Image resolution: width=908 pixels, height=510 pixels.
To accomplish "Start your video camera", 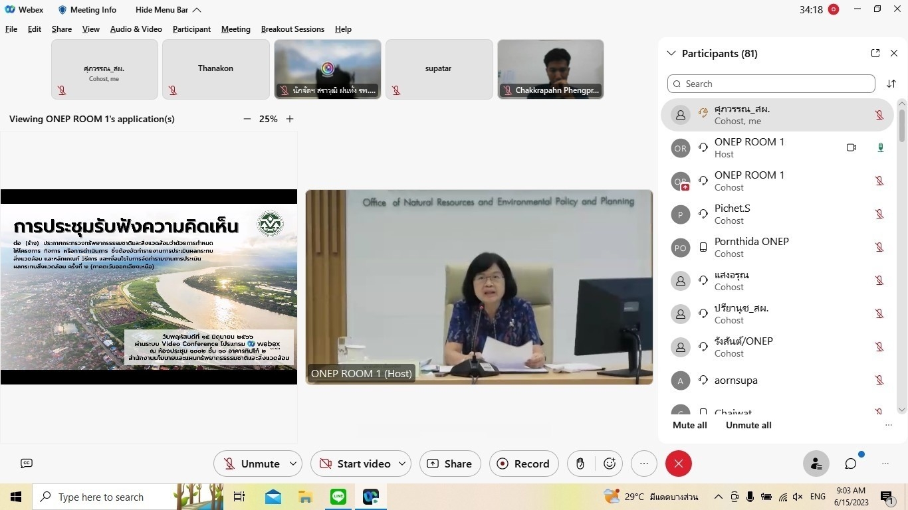I will (355, 464).
